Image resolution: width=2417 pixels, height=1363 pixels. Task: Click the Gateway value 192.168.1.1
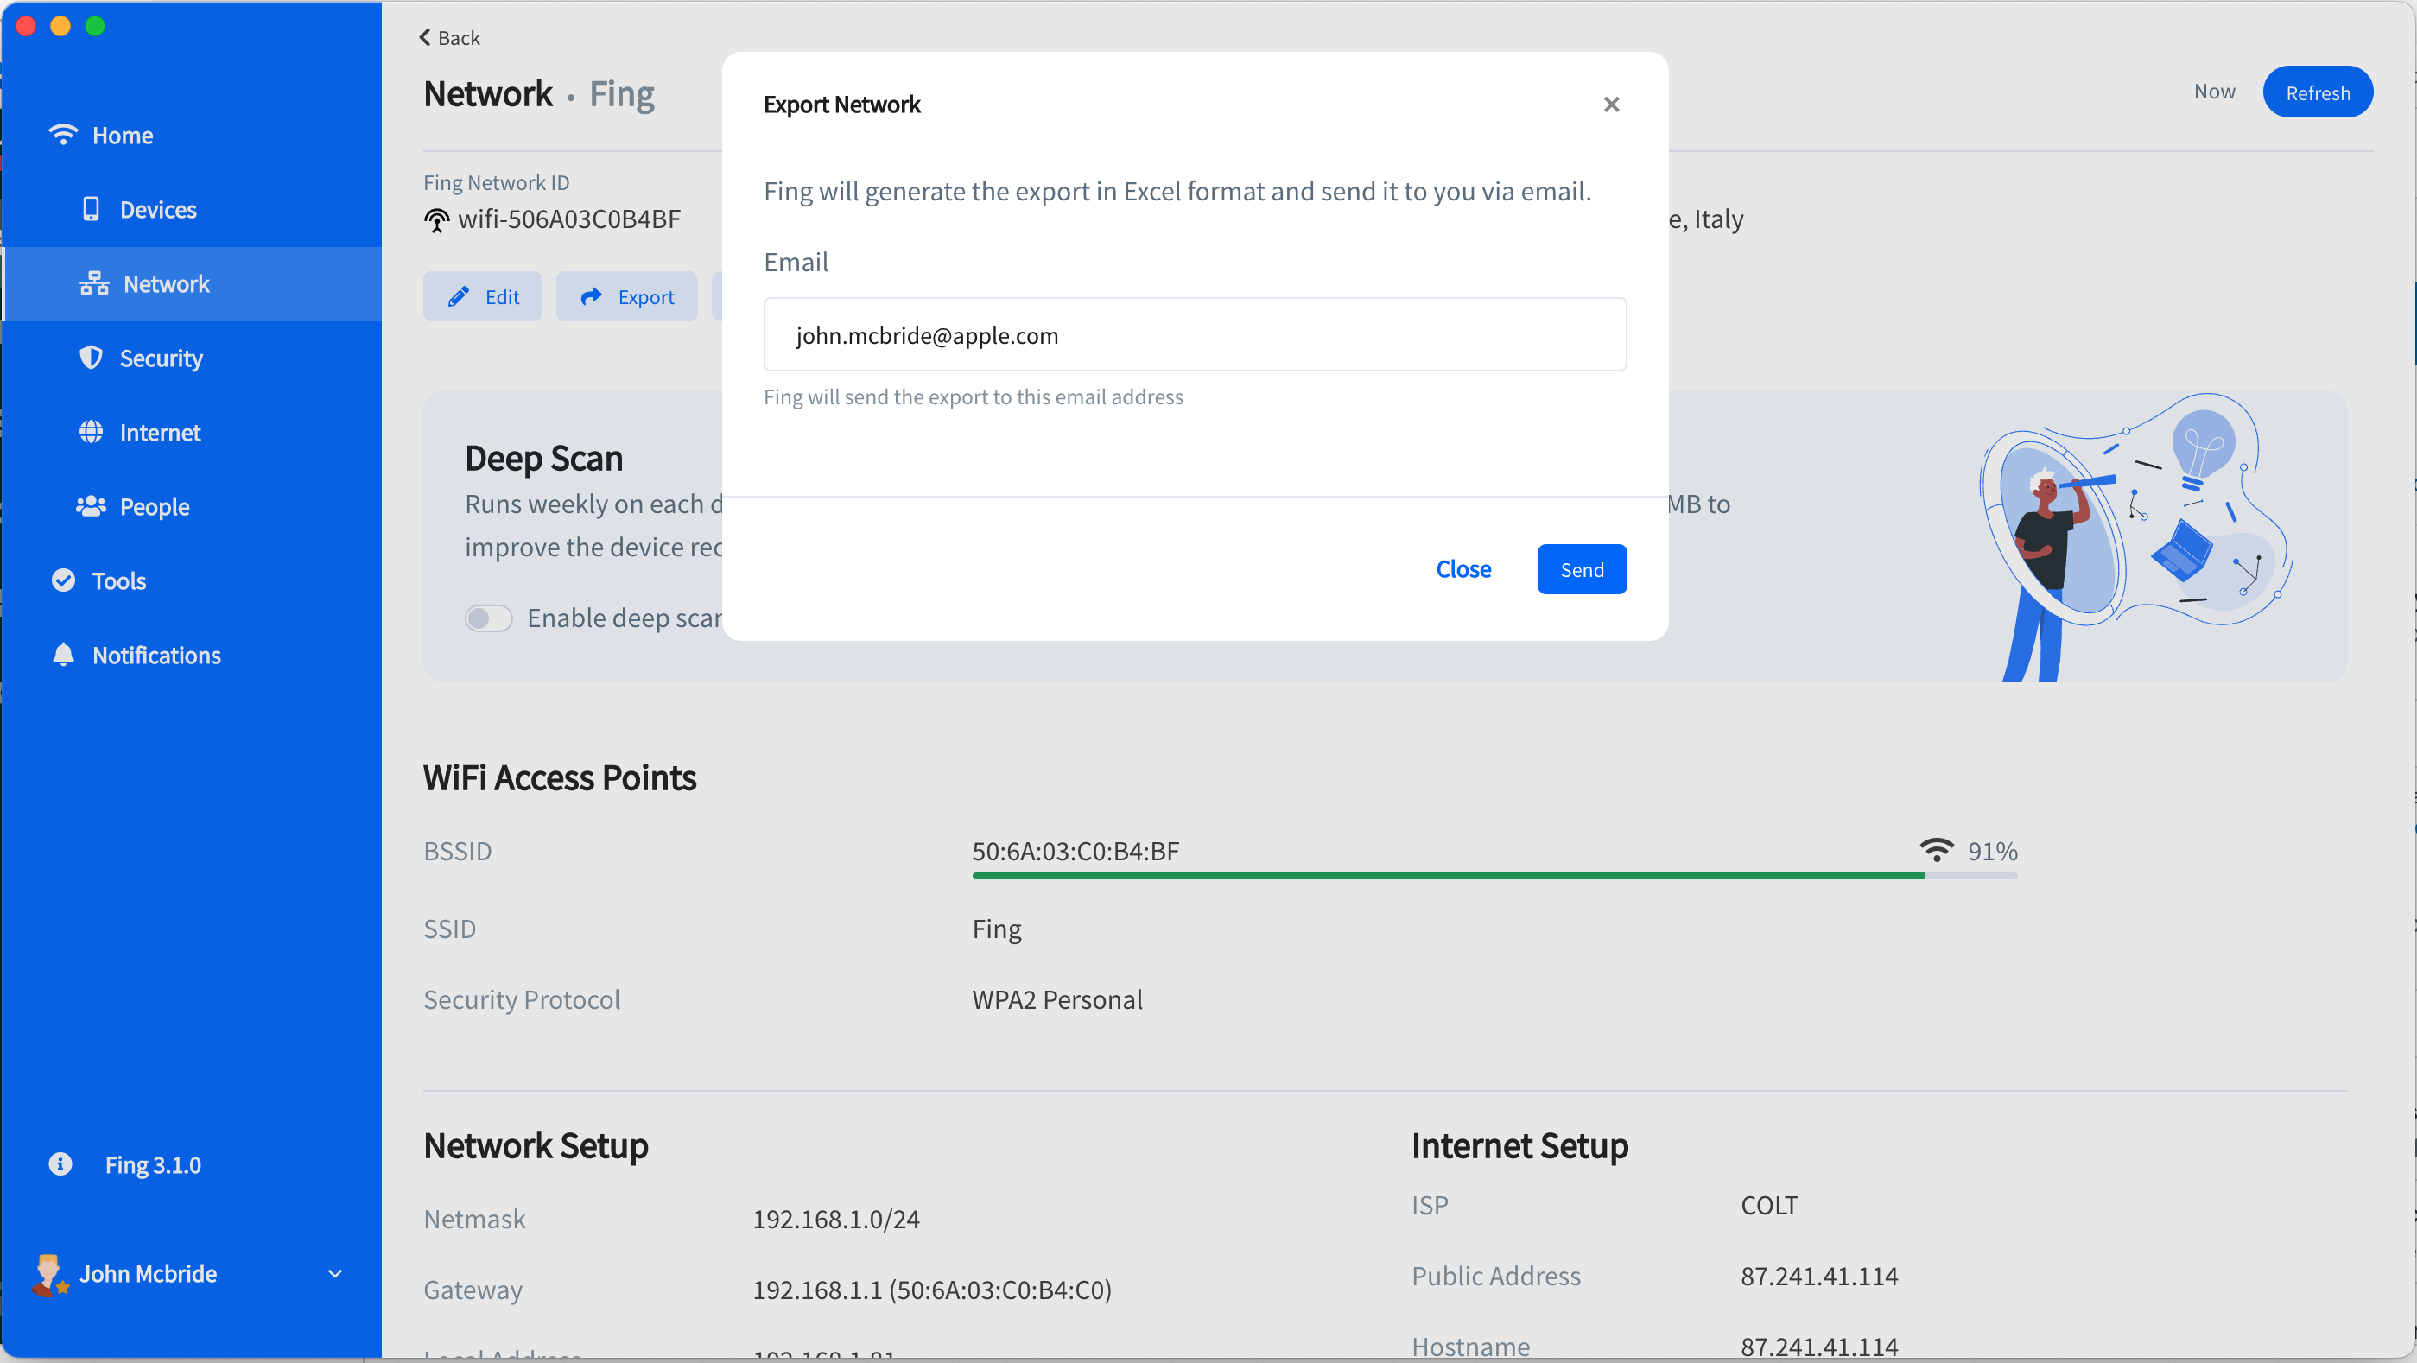(932, 1290)
